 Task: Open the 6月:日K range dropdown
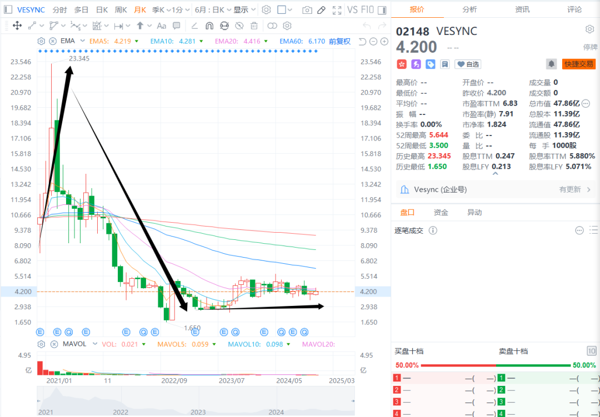213,10
